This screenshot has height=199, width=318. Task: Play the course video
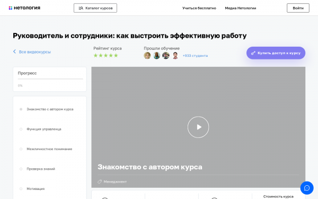[198, 127]
